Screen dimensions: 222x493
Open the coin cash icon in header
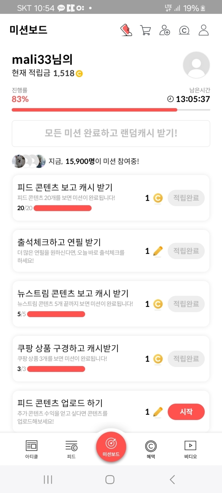(184, 30)
